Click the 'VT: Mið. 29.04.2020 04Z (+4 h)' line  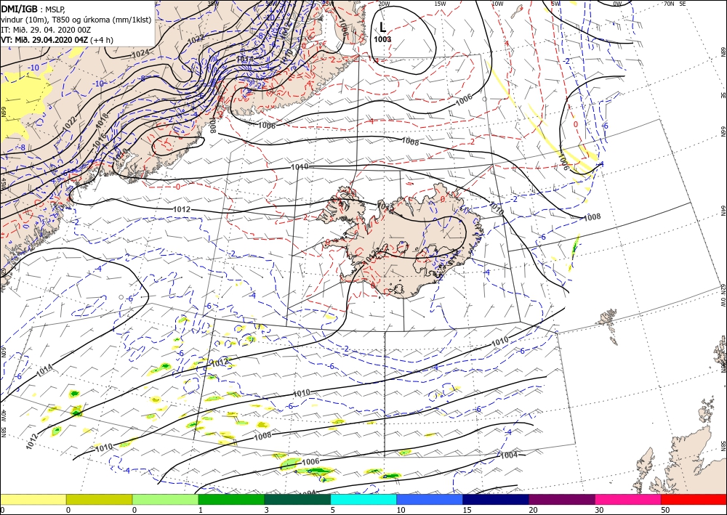57,39
